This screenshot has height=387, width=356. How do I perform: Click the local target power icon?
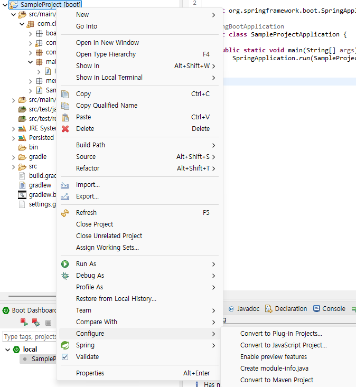pos(16,350)
